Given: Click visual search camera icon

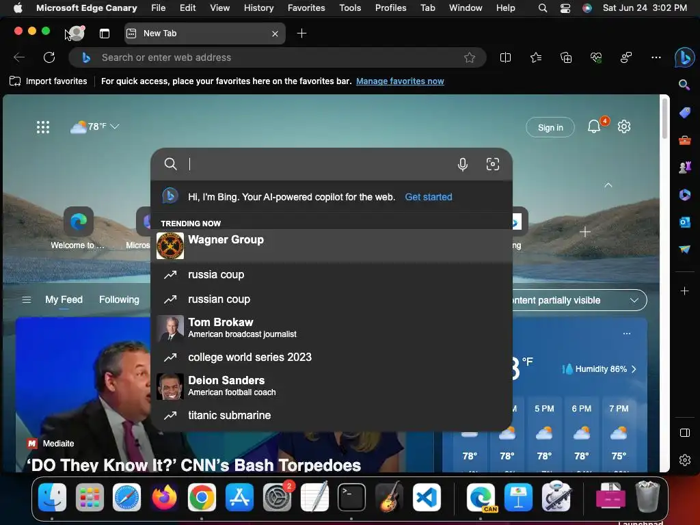Looking at the screenshot, I should pyautogui.click(x=492, y=164).
